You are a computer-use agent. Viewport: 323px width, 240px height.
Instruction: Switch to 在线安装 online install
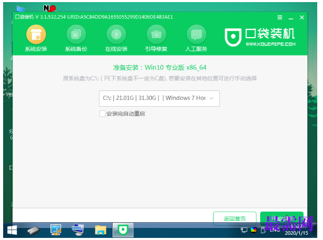116,38
